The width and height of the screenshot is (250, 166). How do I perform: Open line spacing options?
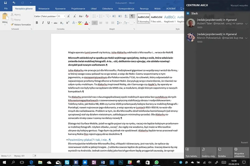[118, 23]
